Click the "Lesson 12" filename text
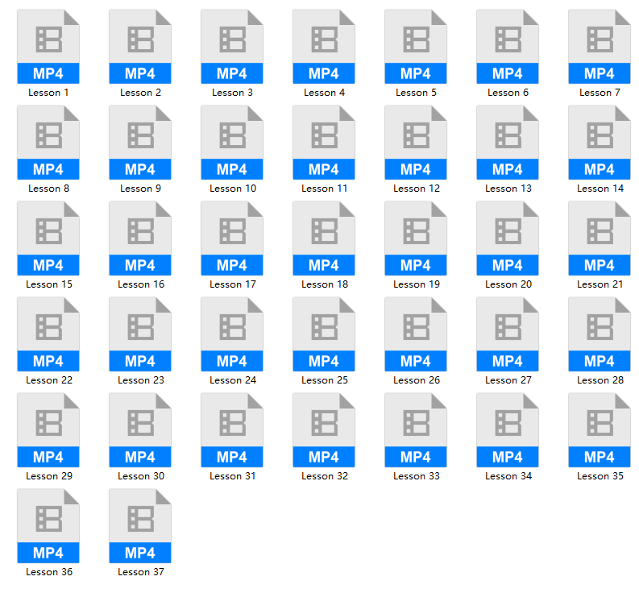Screen dimensions: 639x593 click(x=416, y=189)
